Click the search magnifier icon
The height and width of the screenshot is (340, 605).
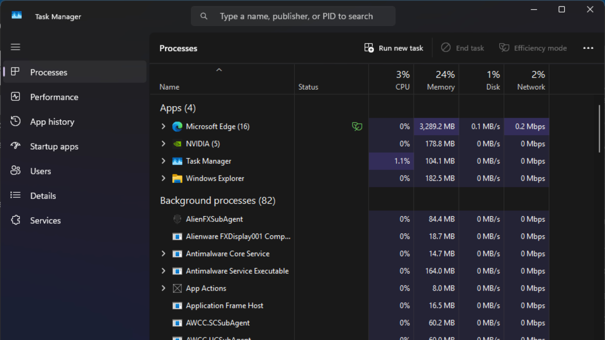pyautogui.click(x=204, y=16)
